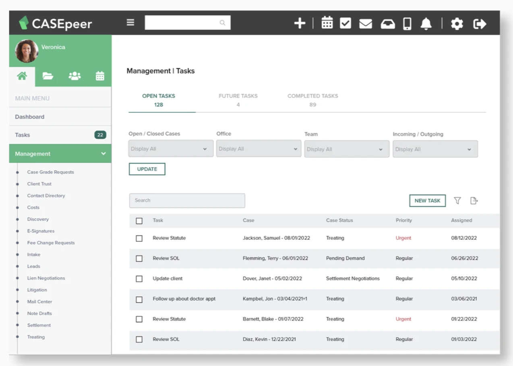Toggle the select-all checkbox in table header
The width and height of the screenshot is (513, 366).
(x=139, y=221)
